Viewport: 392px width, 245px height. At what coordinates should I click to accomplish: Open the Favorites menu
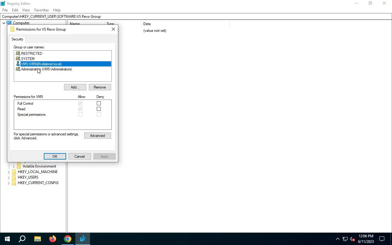pyautogui.click(x=42, y=10)
